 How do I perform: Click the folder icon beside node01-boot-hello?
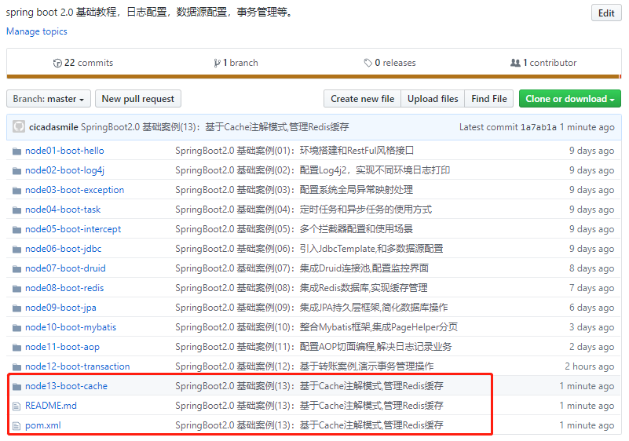16,151
